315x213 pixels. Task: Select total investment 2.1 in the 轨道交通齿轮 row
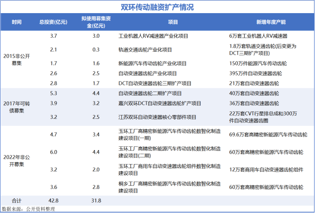click(54, 50)
